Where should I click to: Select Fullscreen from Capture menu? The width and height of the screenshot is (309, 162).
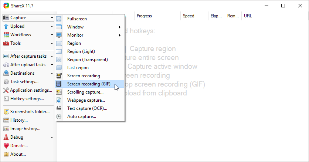(x=89, y=19)
